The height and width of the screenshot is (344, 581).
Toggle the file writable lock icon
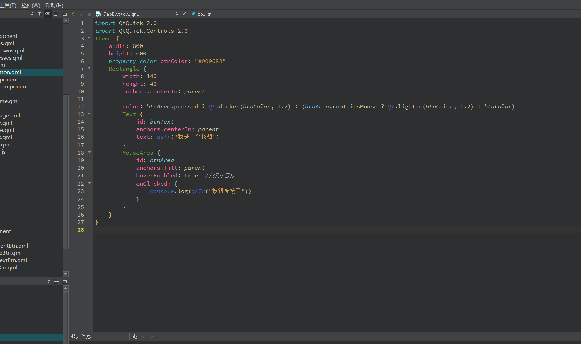pyautogui.click(x=90, y=14)
